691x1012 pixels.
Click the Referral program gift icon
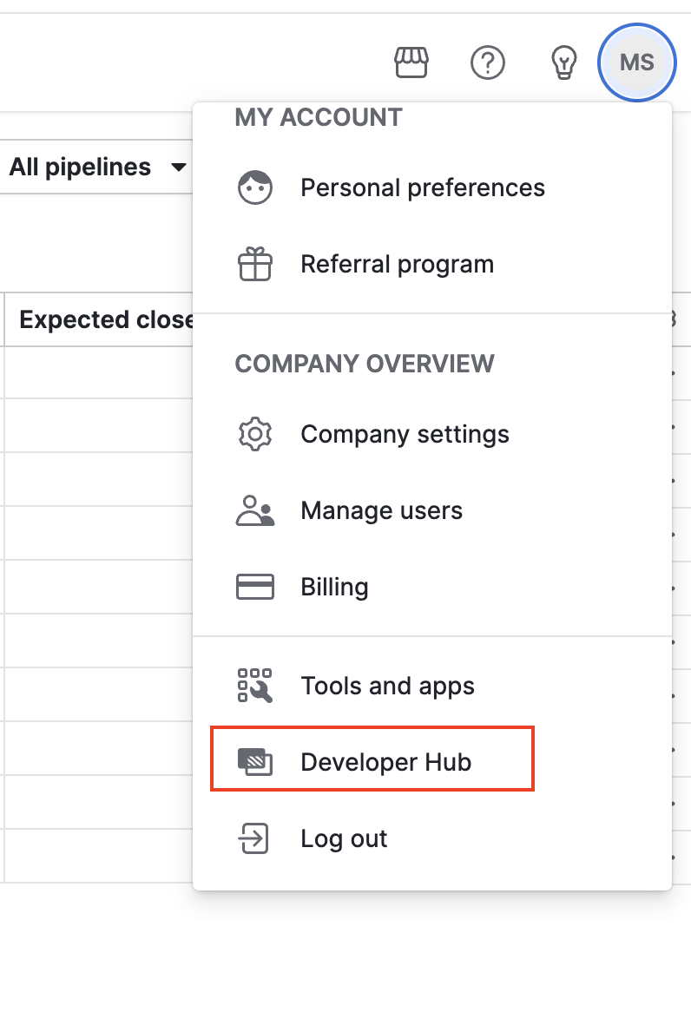[255, 264]
